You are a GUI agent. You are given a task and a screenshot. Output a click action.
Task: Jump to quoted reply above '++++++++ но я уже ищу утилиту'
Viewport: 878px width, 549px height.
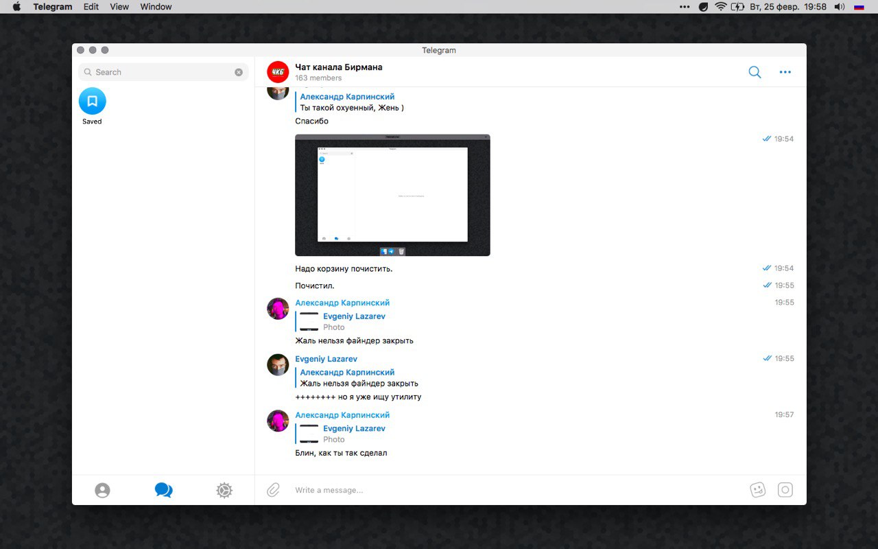click(x=358, y=378)
